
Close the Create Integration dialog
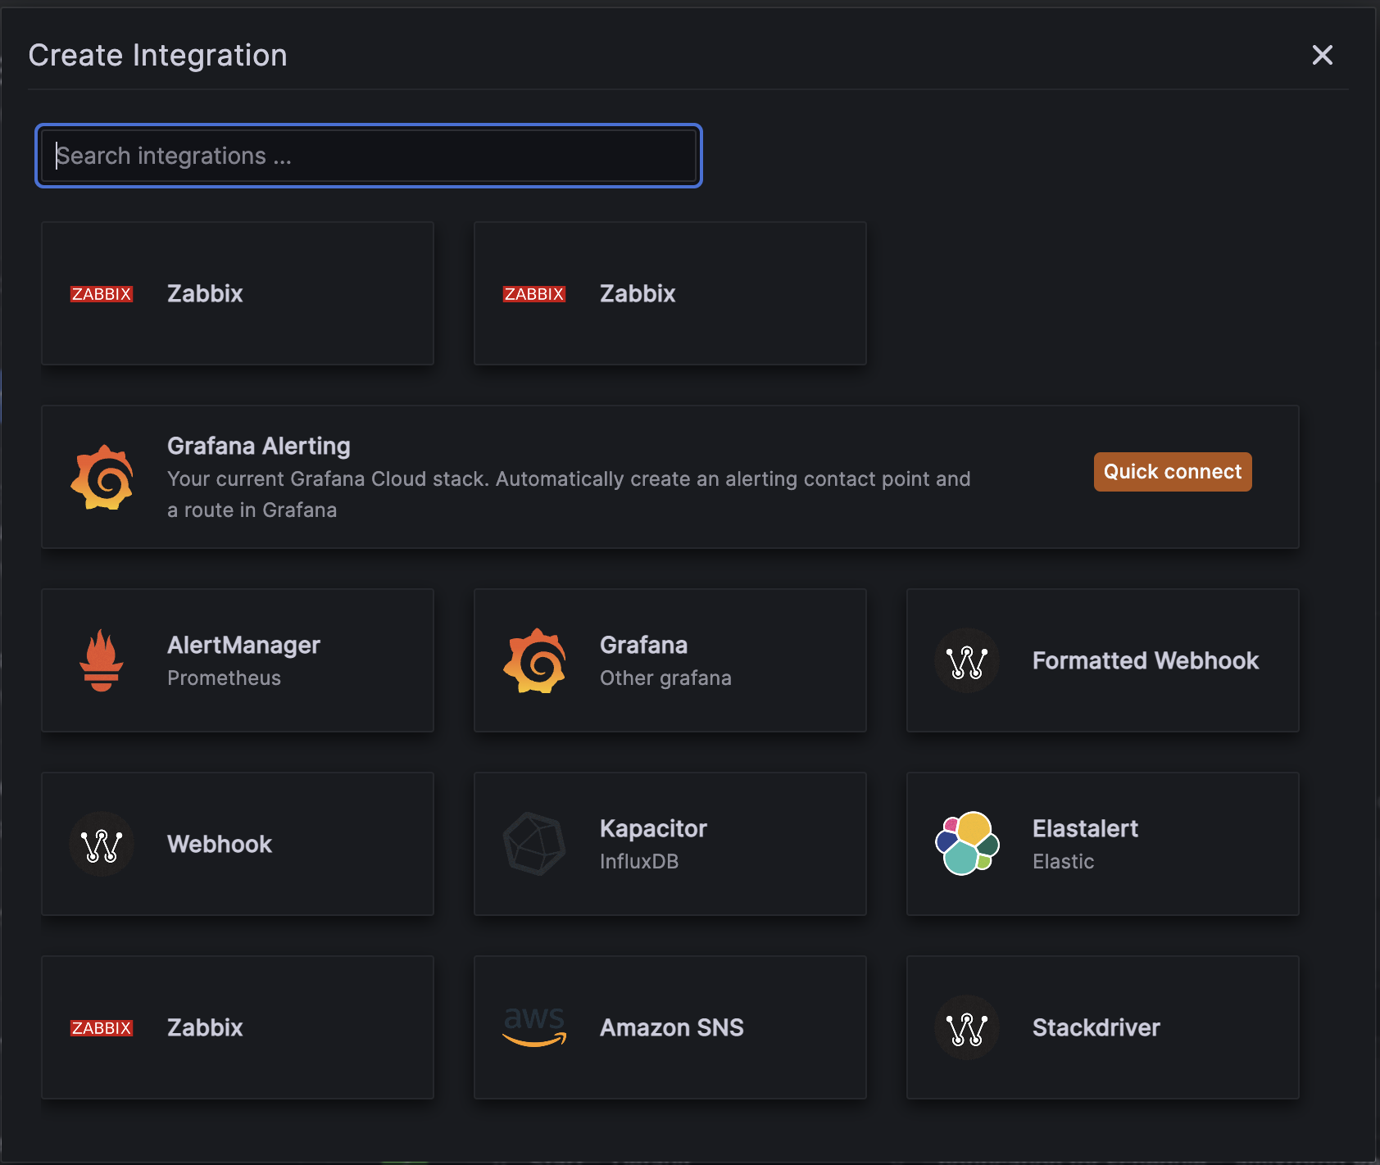coord(1323,55)
